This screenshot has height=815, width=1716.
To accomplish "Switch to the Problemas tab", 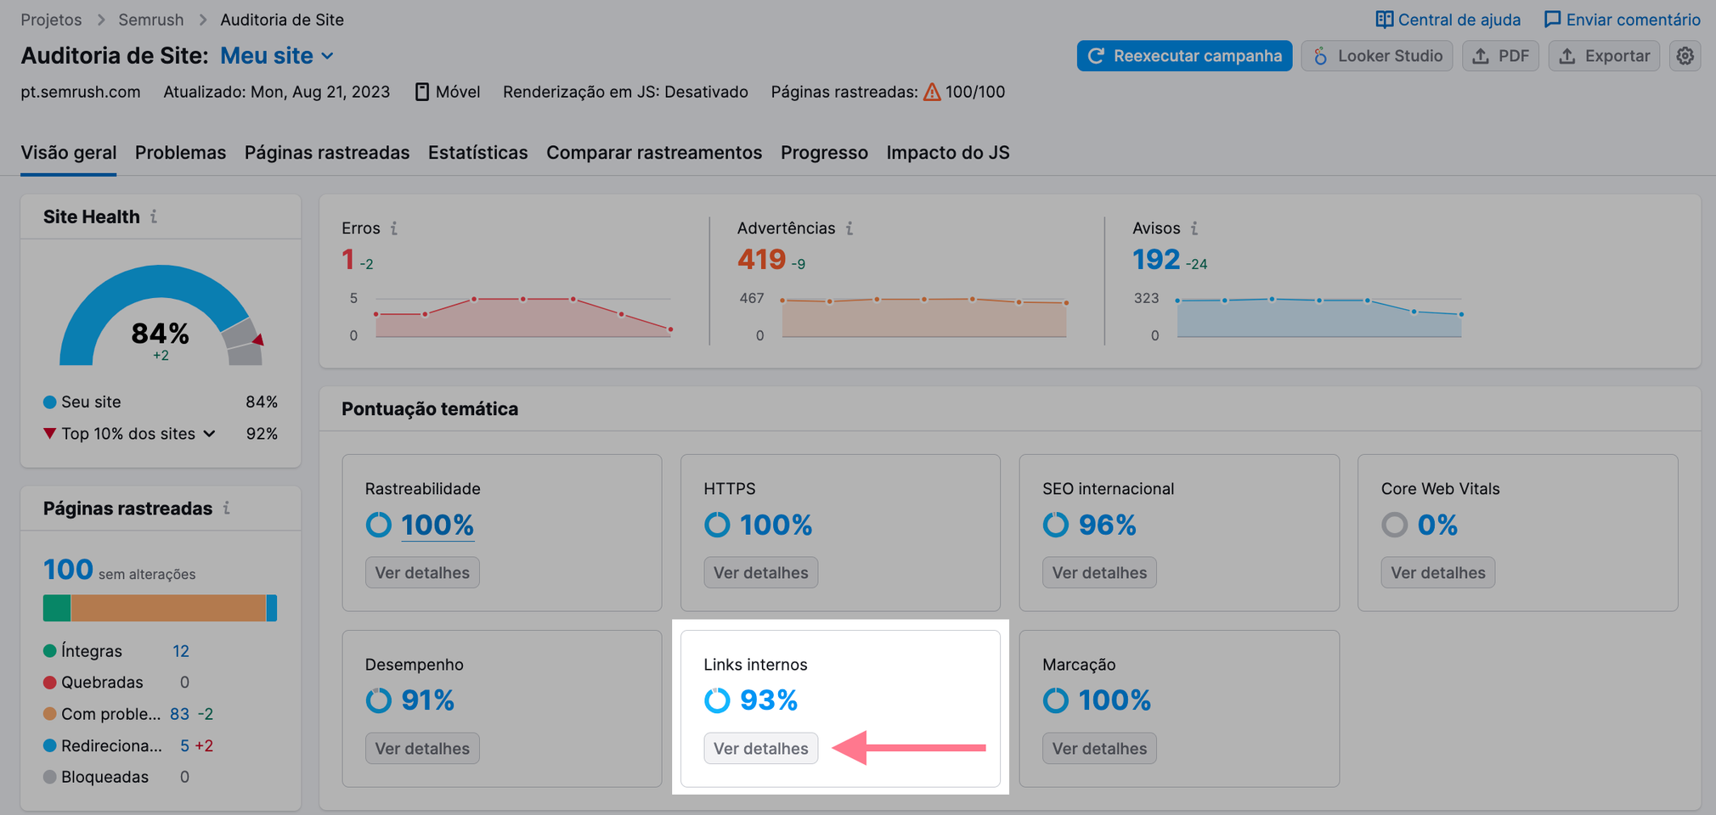I will tap(180, 152).
